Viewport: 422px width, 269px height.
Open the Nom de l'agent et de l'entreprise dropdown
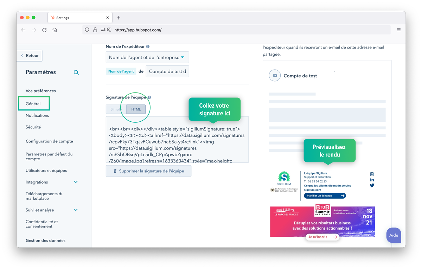click(x=147, y=57)
